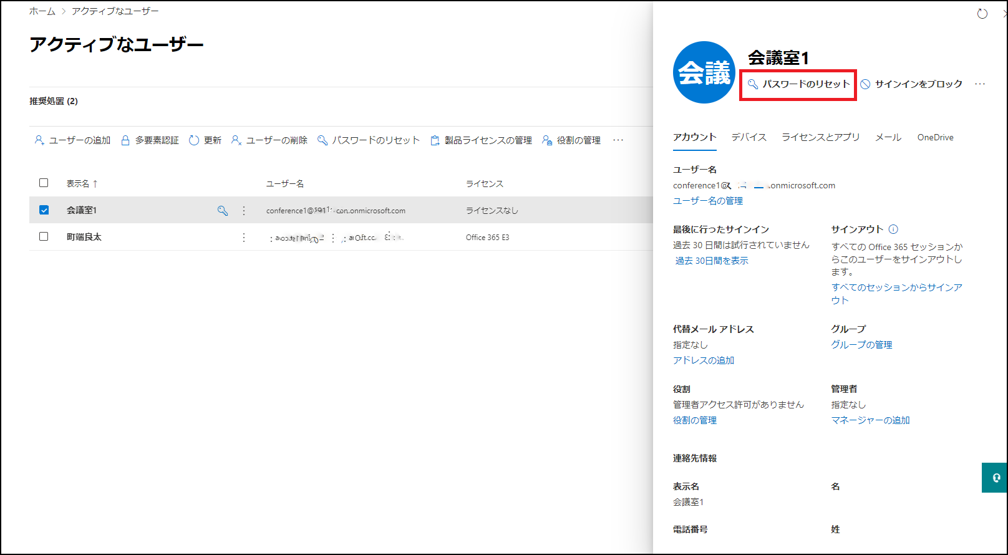This screenshot has height=555, width=1008.
Task: Click ユーザーの追加 in the toolbar
Action: coord(72,140)
